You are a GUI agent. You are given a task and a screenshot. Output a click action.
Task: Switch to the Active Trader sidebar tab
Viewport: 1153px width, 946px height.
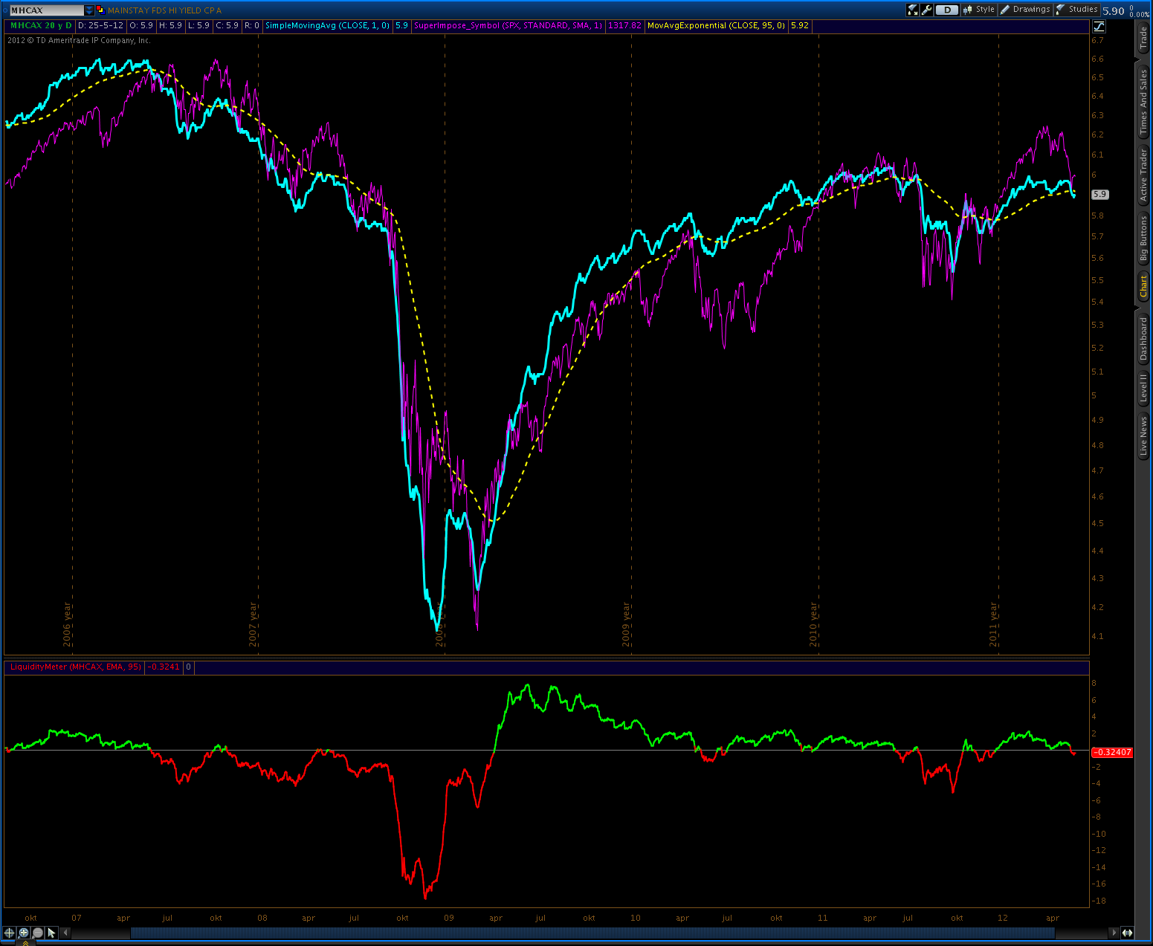coord(1144,175)
